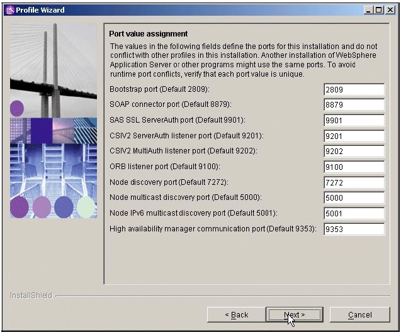Screen dimensions: 401x332
Task: Focus the CSIV2 ServerAuth listener port field
Action: [x=354, y=136]
